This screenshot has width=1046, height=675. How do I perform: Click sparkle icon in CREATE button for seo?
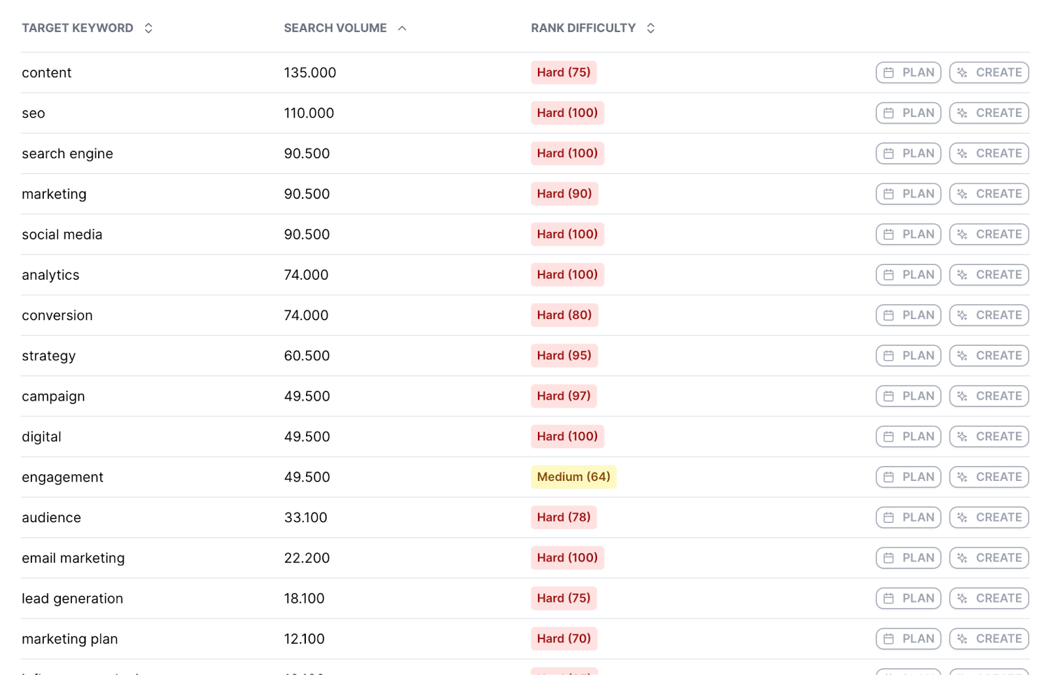click(962, 113)
